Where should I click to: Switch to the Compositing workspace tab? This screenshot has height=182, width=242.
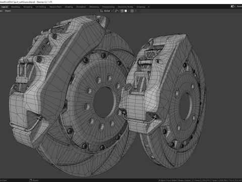(x=108, y=7)
